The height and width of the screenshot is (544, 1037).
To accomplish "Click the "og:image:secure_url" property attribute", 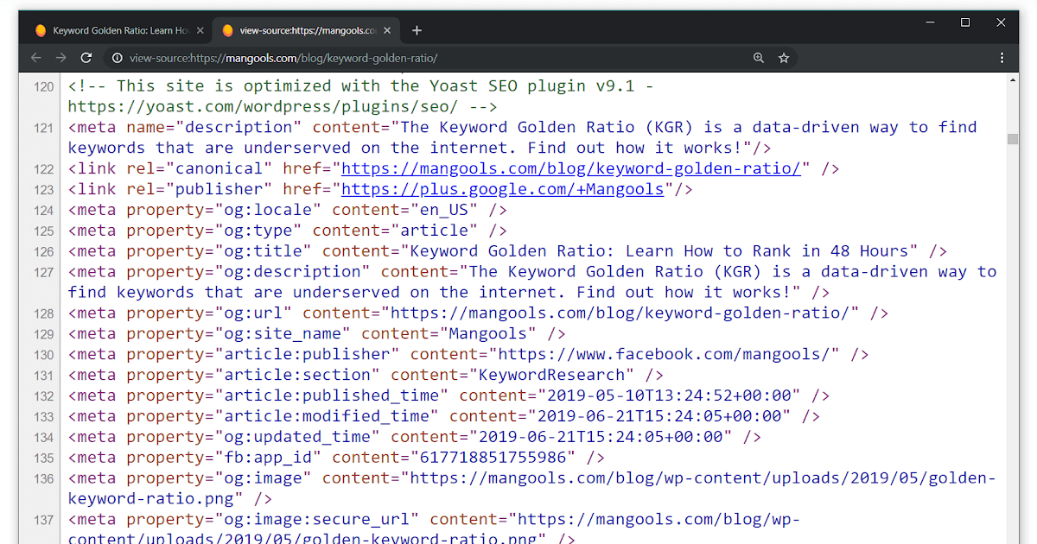I will [272, 519].
